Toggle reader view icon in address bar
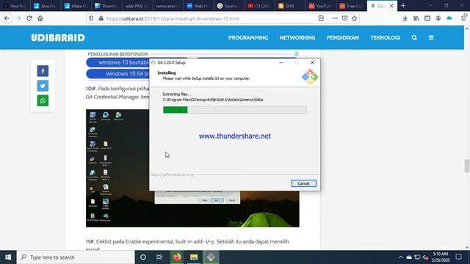This screenshot has height=264, width=470. click(x=321, y=18)
